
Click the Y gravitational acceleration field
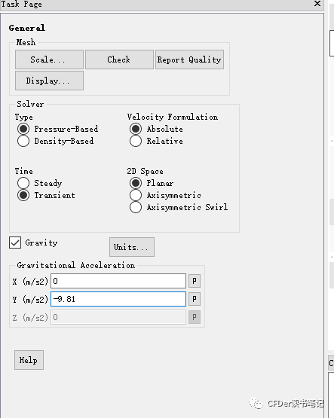click(x=118, y=299)
